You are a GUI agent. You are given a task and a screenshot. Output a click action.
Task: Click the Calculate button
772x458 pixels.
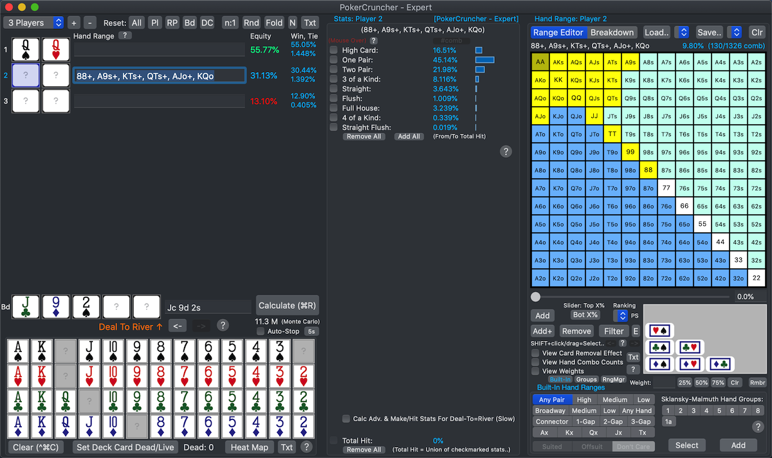tap(287, 306)
